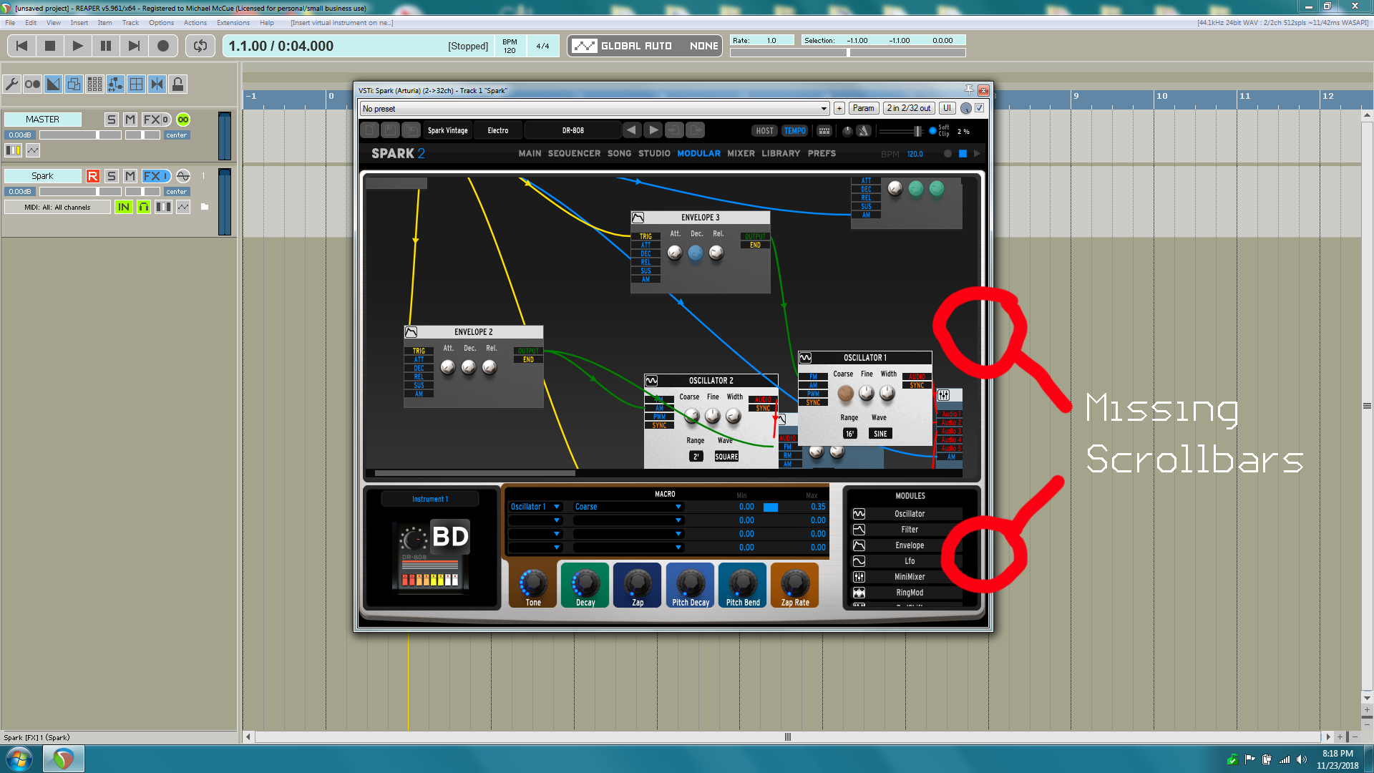
Task: Mute the Spark track
Action: (130, 176)
